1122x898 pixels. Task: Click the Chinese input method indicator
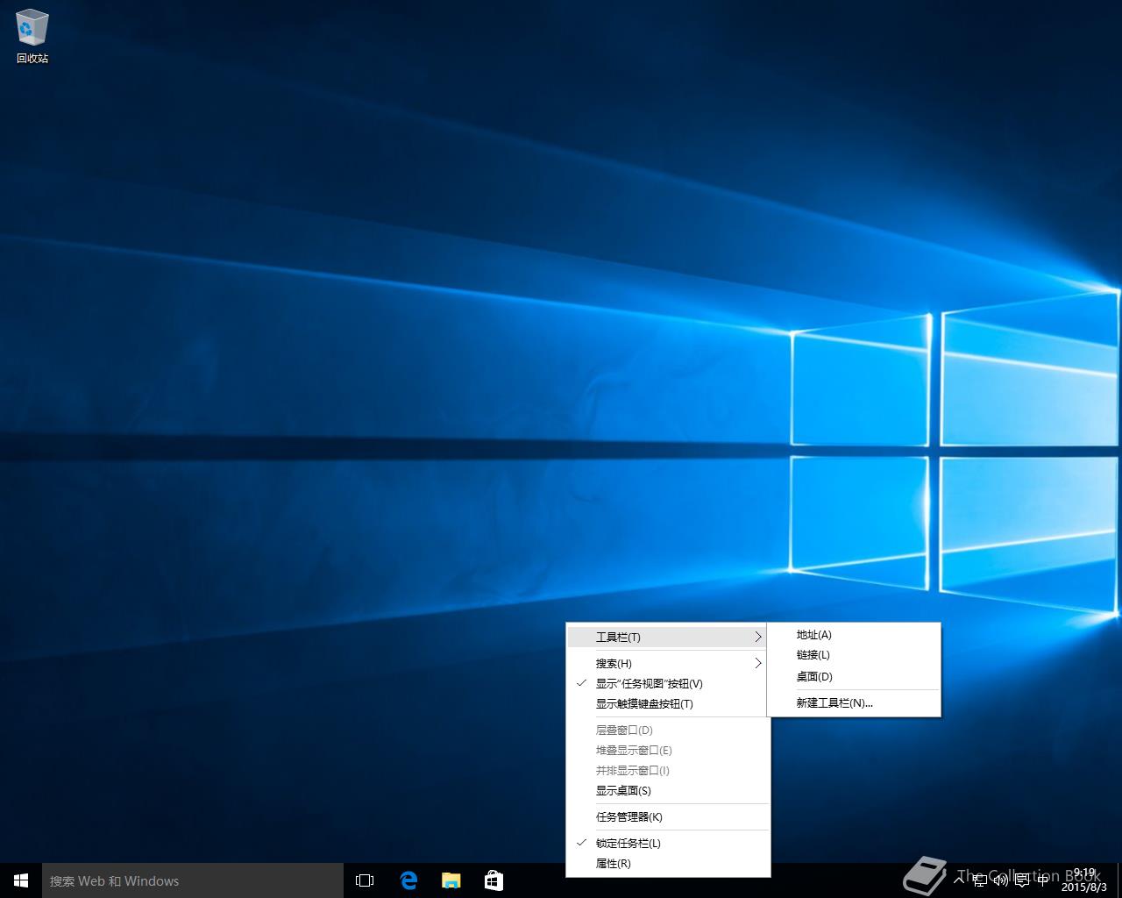pyautogui.click(x=1043, y=880)
